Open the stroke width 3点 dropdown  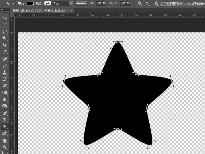point(71,3)
